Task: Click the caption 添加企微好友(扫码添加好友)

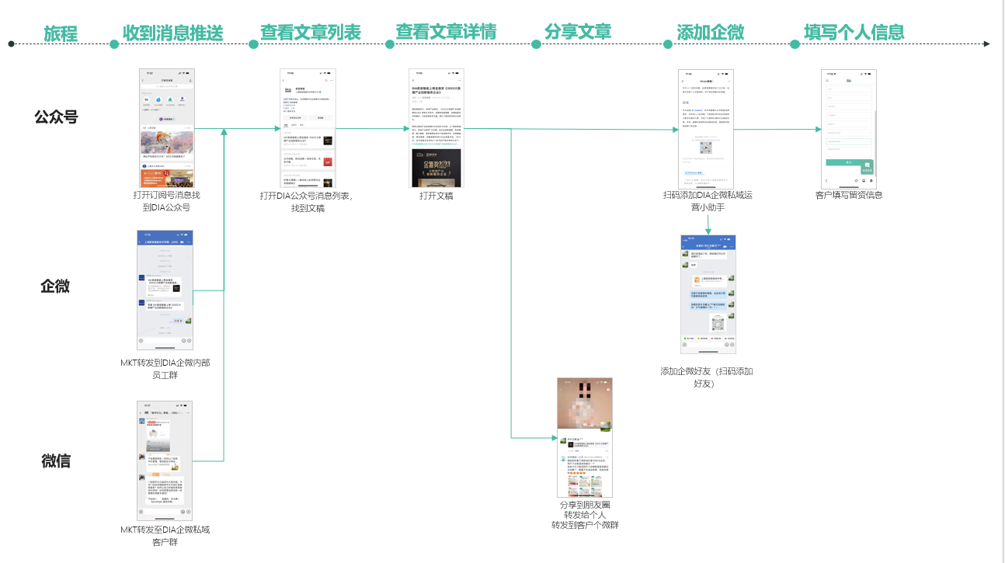Action: tap(707, 377)
